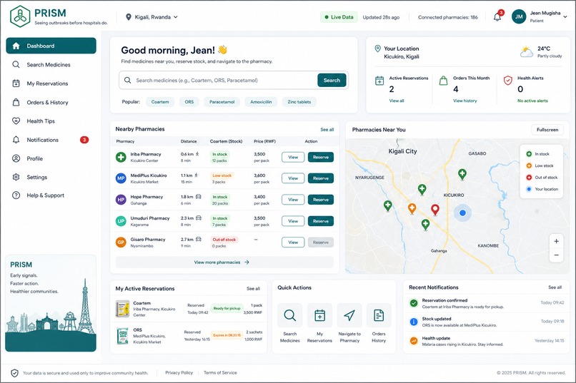The image size is (576, 383).
Task: Select the Coartem popular chip
Action: 160,102
